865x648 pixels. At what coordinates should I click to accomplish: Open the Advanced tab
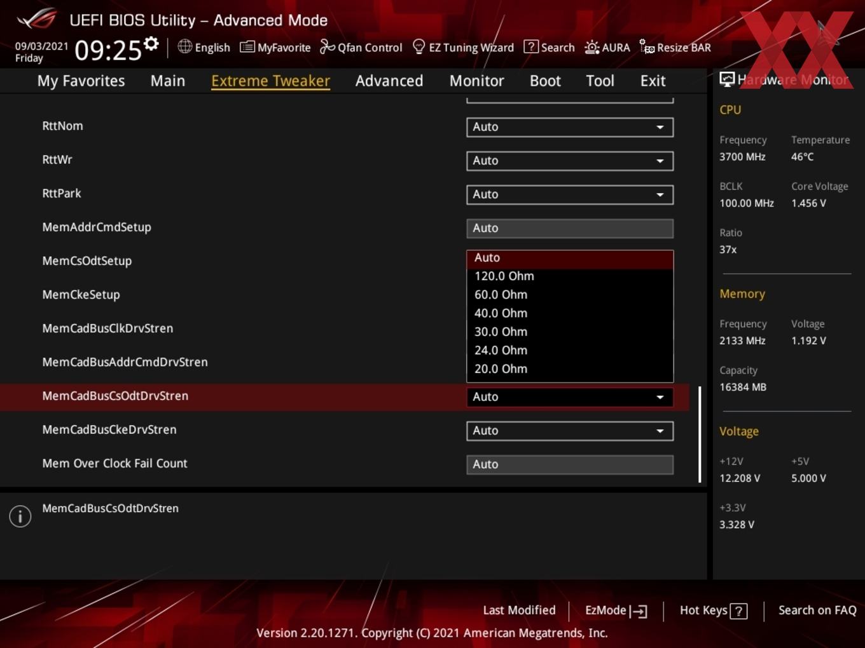[x=389, y=81]
